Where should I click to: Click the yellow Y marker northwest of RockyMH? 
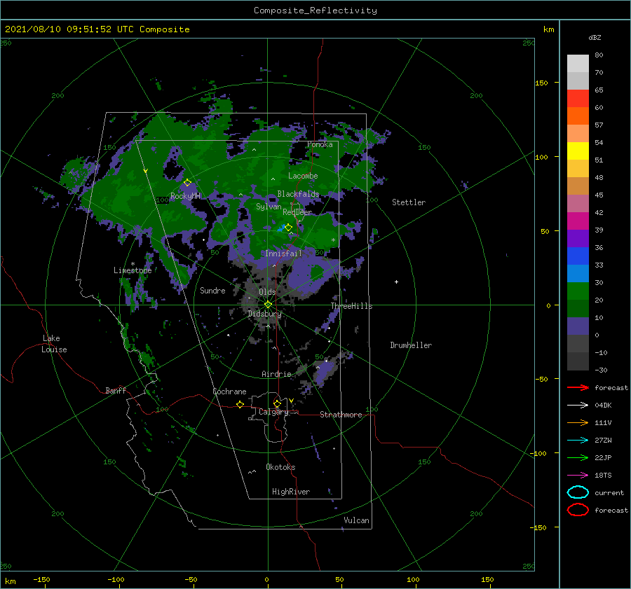(x=146, y=171)
